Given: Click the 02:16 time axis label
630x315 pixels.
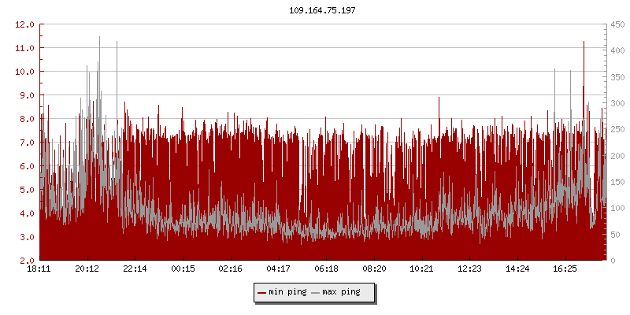Looking at the screenshot, I should (231, 269).
